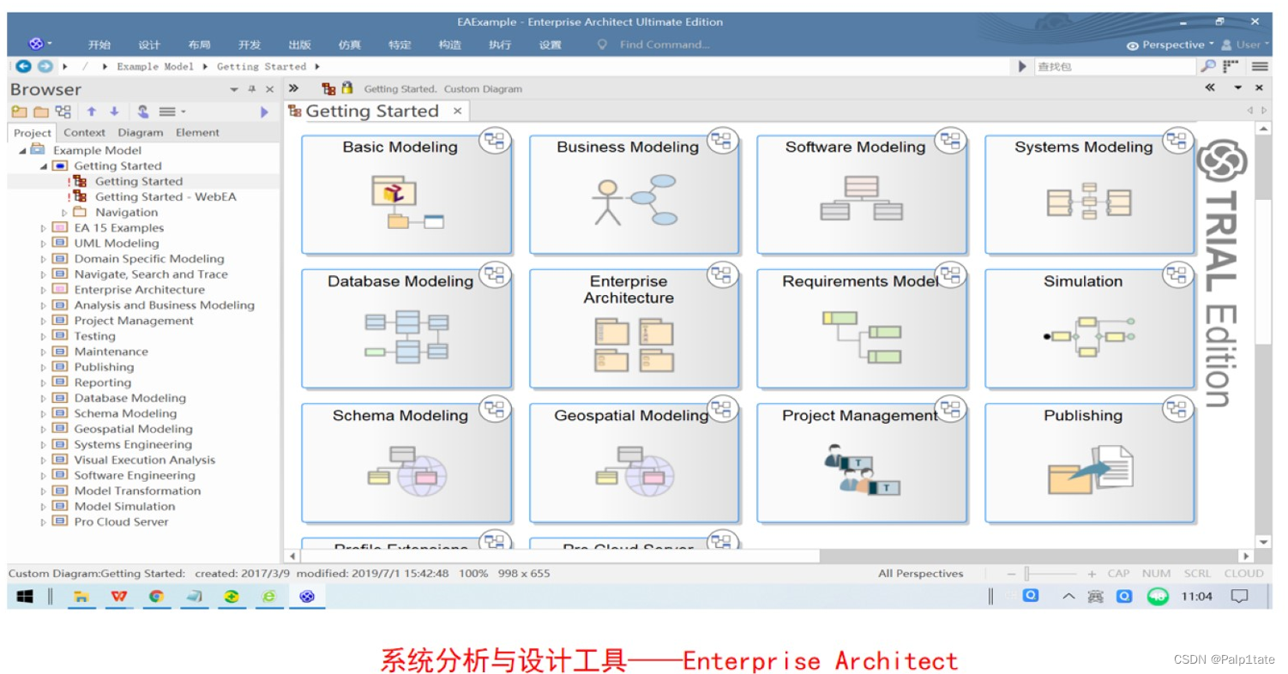Screen dimensions: 1288x674
Task: Switch to the Context tab in Browser
Action: (x=84, y=133)
